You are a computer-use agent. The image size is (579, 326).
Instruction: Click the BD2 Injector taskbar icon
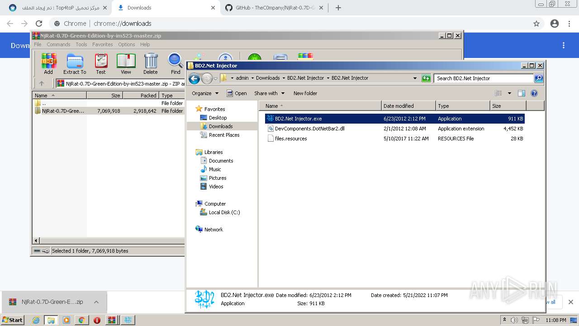(x=128, y=320)
